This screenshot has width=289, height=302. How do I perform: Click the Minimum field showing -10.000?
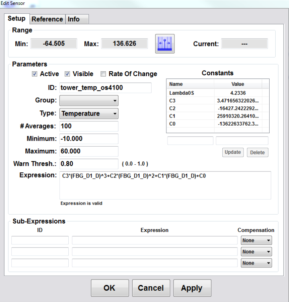pyautogui.click(x=89, y=139)
